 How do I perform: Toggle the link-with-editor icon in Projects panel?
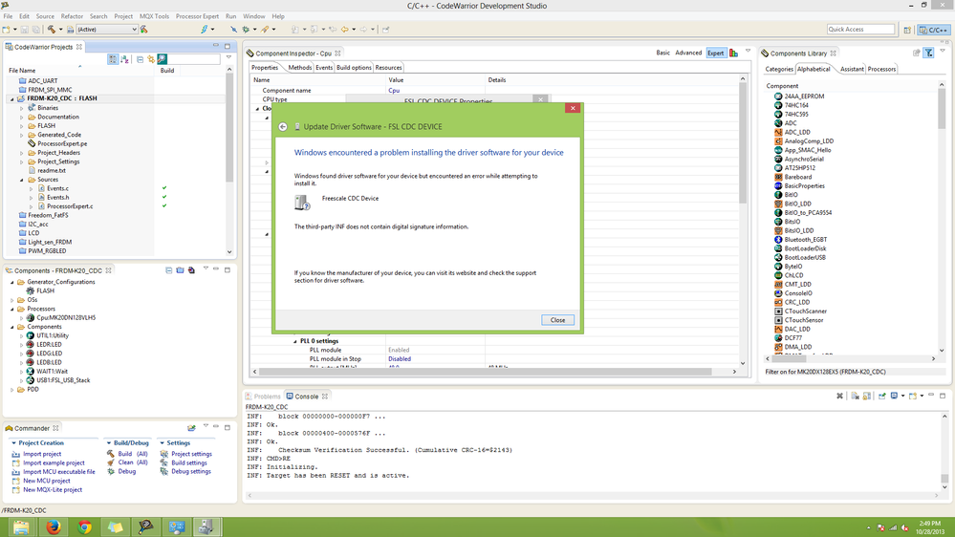[151, 59]
